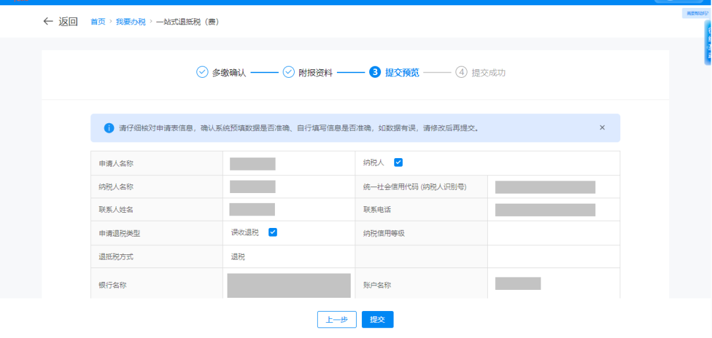This screenshot has height=338, width=712.
Task: Click the 多缴确认 step checkmark icon
Action: click(202, 72)
